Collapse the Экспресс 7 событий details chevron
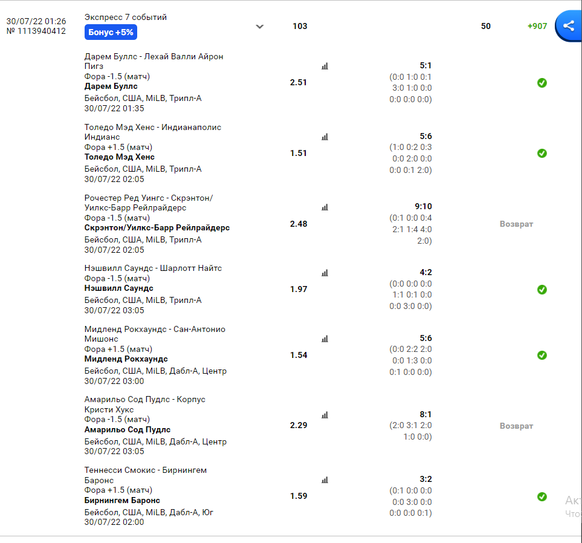582x543 pixels. click(x=260, y=27)
